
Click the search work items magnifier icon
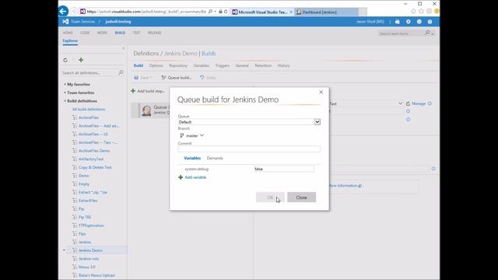(427, 33)
